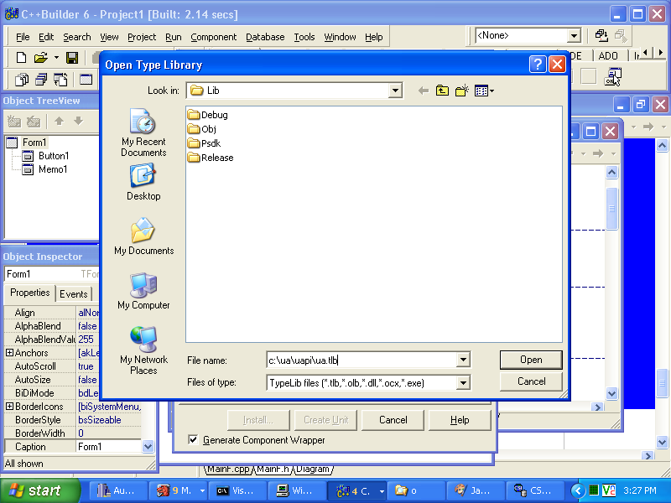
Task: Click the Open file toolbar icon
Action: click(41, 57)
